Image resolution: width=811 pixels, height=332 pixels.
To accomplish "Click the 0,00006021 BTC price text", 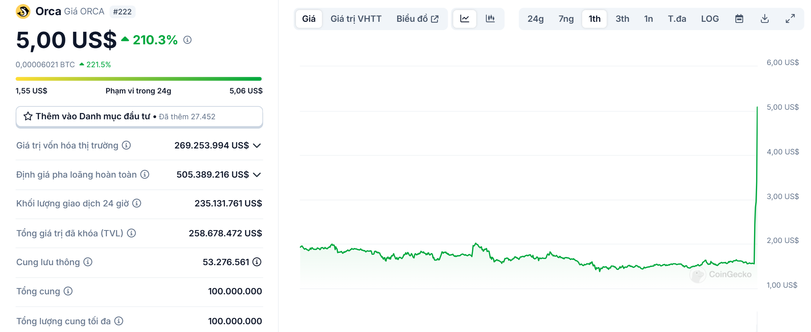I will point(45,65).
